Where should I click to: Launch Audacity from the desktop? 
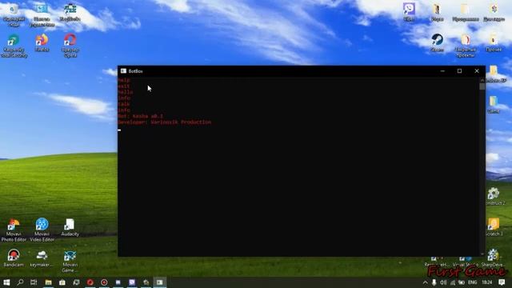70,227
